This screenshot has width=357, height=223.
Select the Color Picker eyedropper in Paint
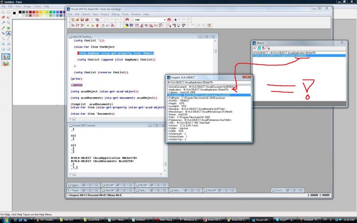pos(3,23)
